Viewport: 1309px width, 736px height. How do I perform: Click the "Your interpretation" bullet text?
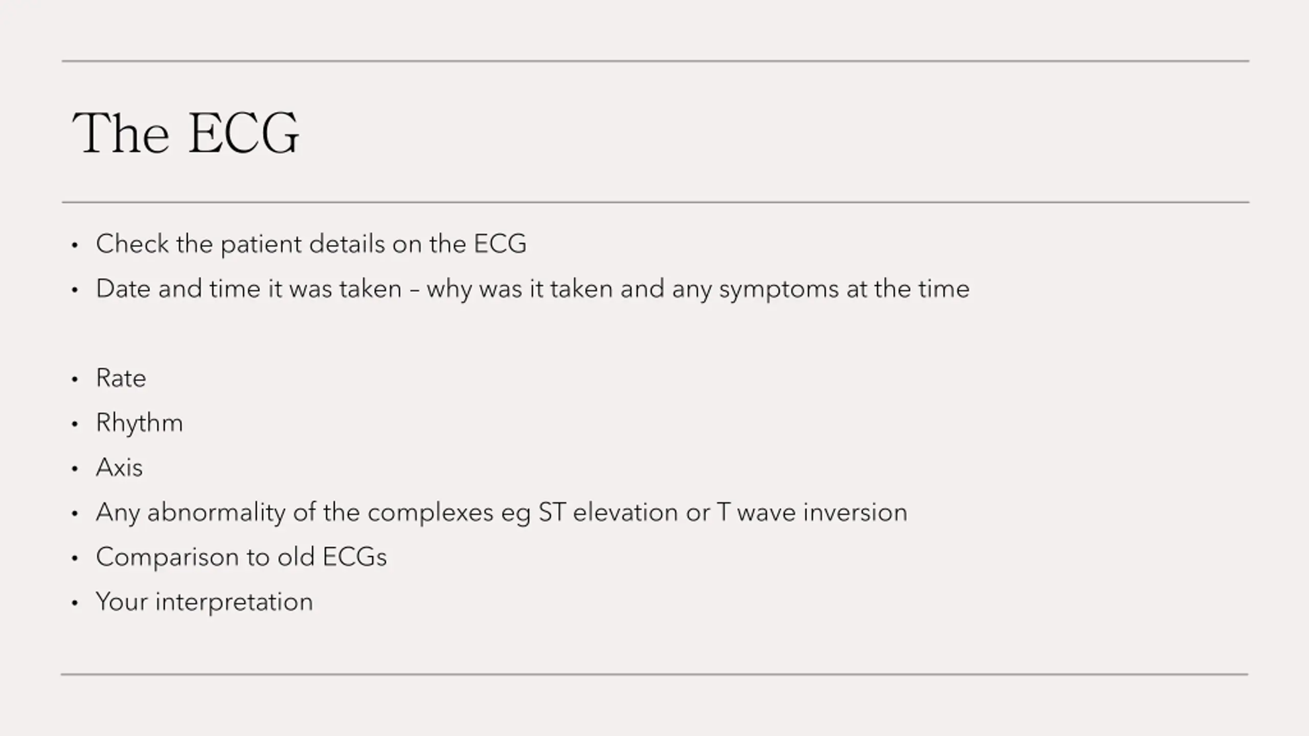coord(204,602)
